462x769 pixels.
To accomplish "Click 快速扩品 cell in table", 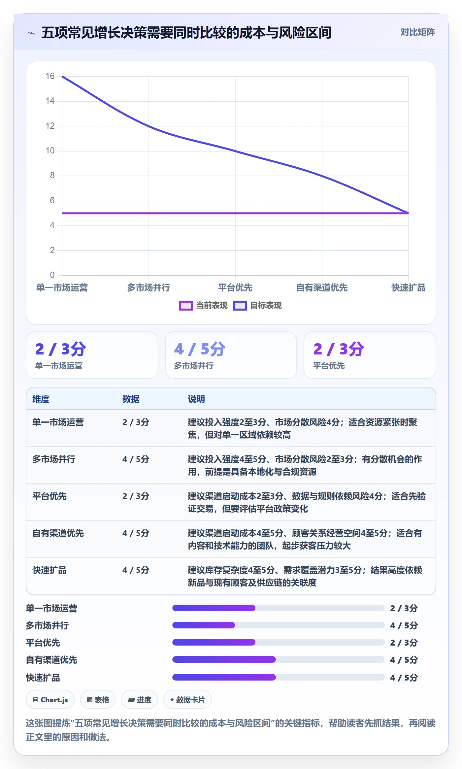I will click(x=49, y=570).
